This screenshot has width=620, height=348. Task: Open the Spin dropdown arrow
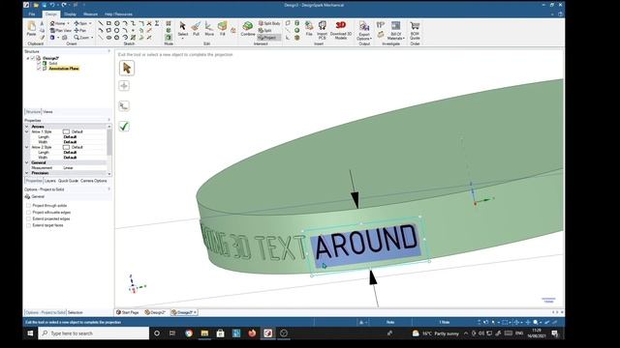coord(90,23)
